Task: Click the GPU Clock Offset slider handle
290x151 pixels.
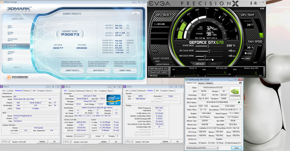Action: click(x=208, y=51)
